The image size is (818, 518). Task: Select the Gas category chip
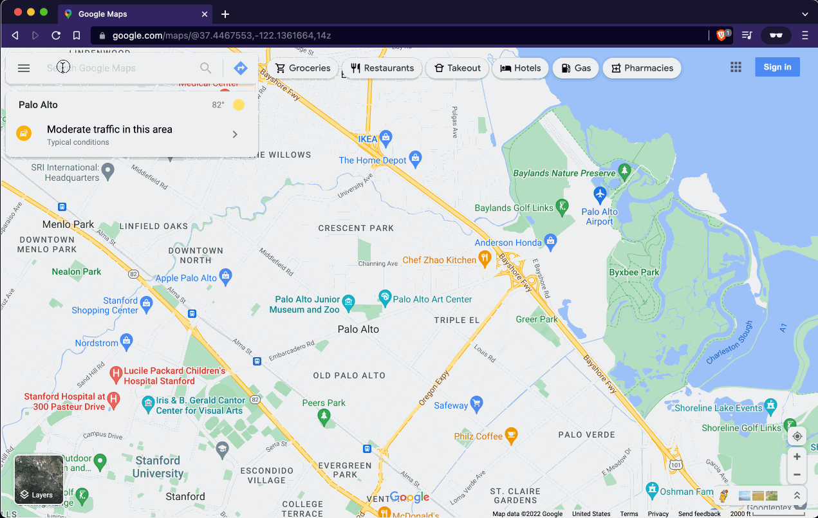[576, 68]
